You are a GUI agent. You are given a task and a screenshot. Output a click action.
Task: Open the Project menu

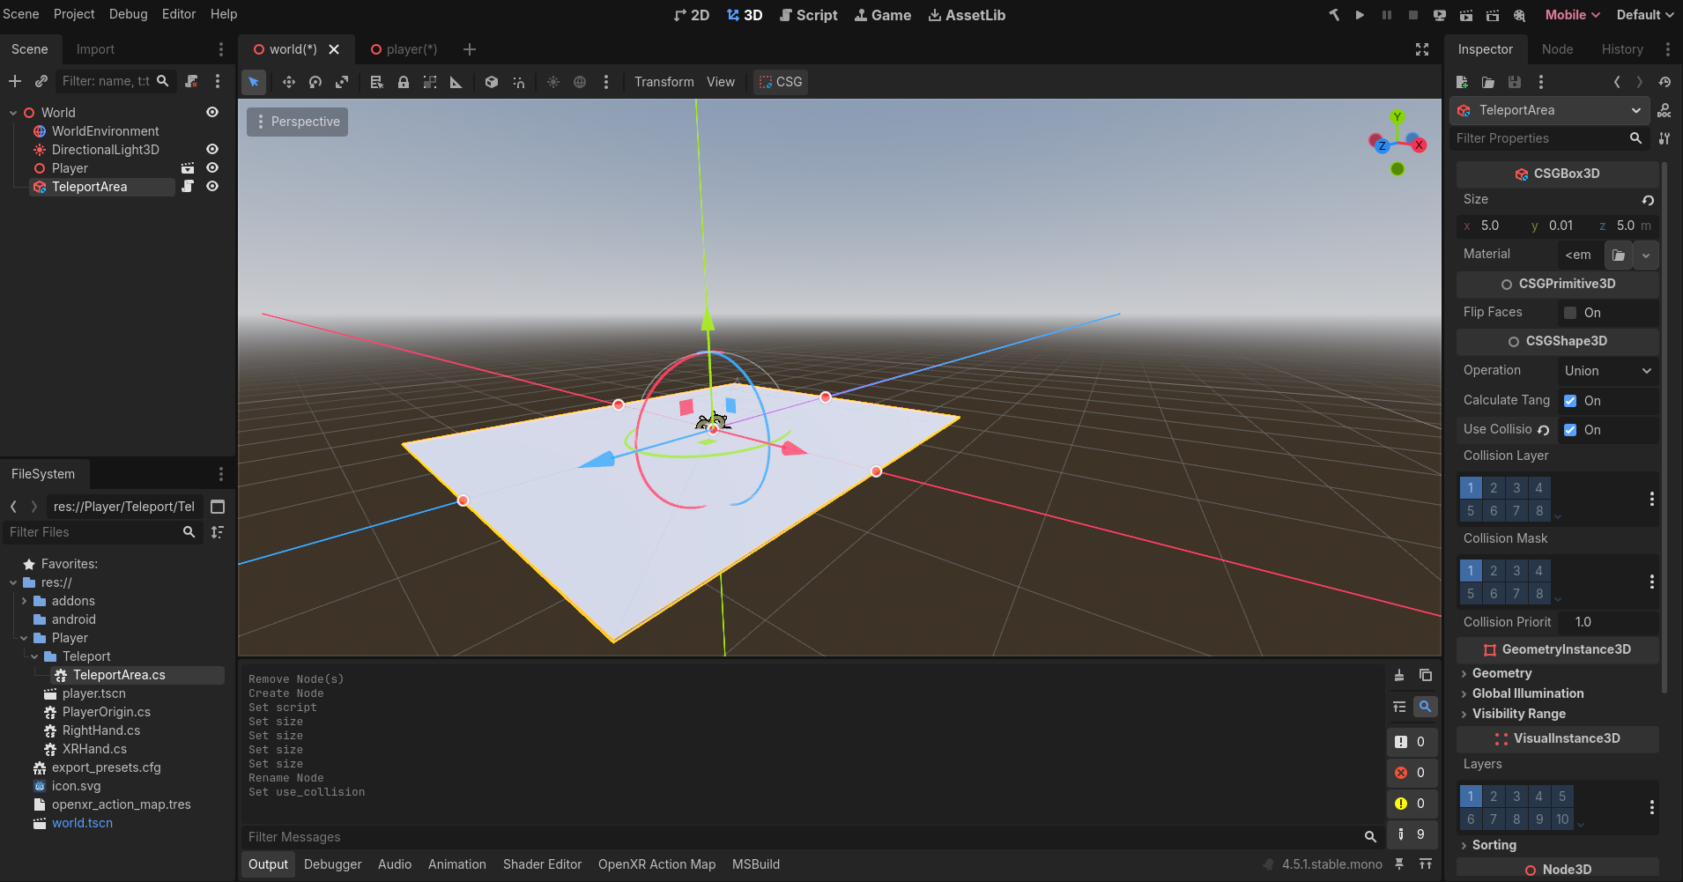pos(74,14)
